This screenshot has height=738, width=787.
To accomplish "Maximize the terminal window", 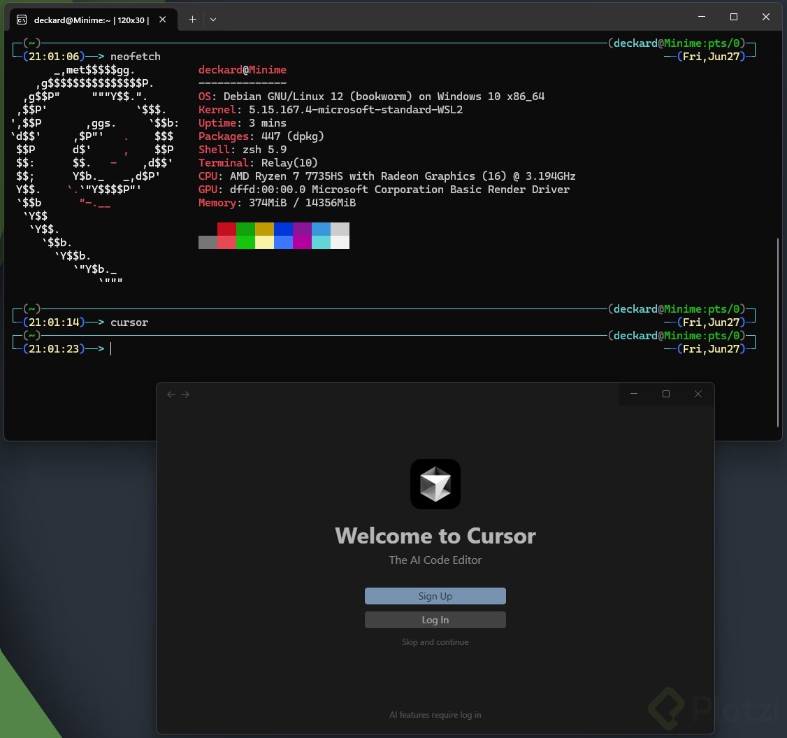I will pos(734,17).
